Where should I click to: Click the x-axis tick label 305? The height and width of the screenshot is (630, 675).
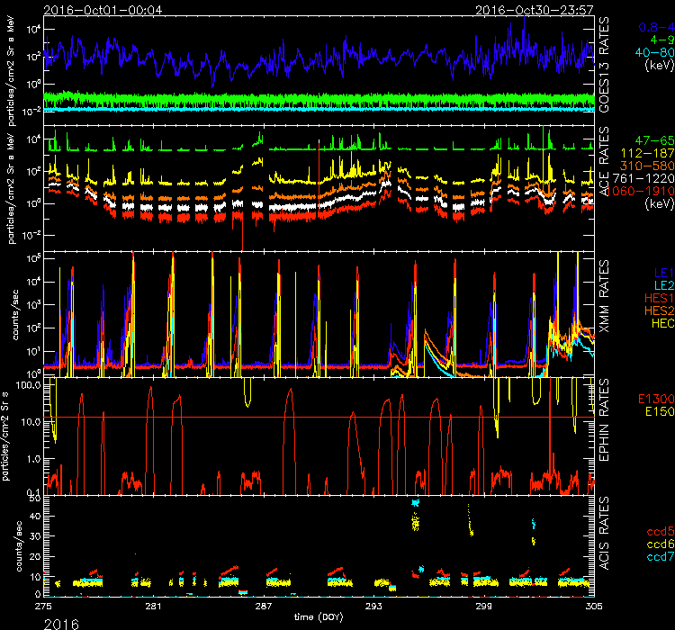tap(594, 607)
